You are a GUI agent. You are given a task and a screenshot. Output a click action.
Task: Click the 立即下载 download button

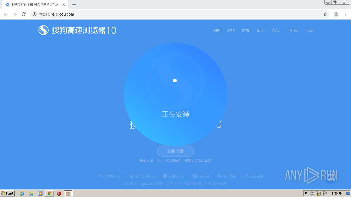(x=175, y=151)
